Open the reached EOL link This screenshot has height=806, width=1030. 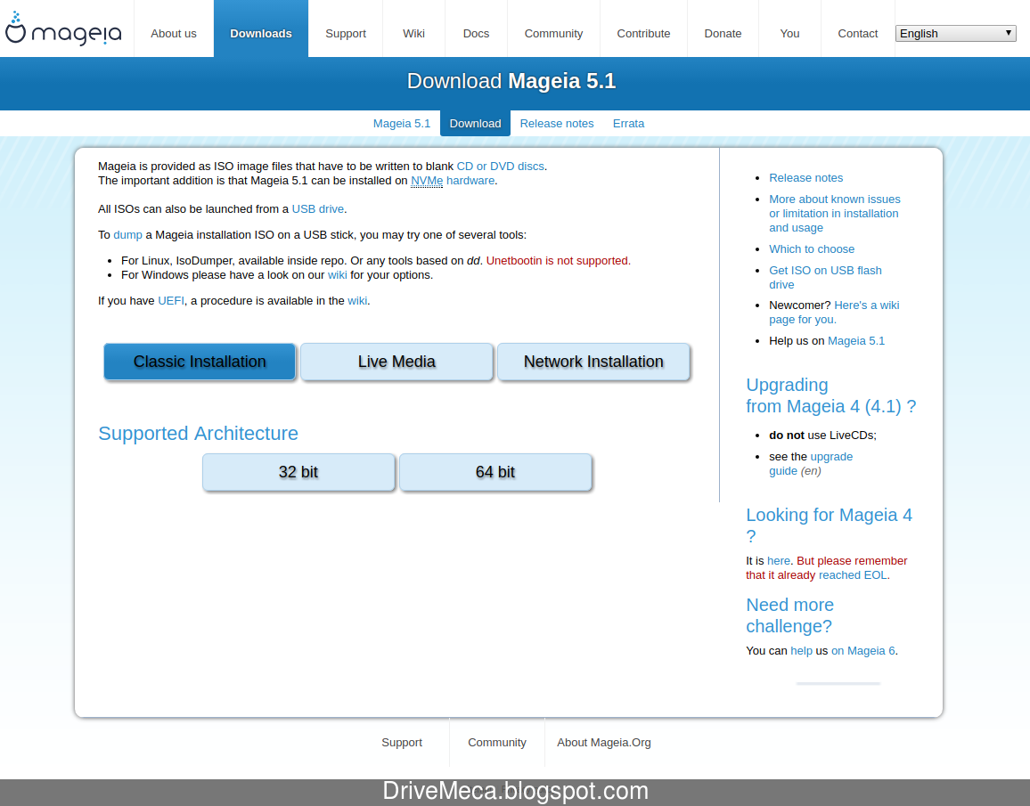853,575
